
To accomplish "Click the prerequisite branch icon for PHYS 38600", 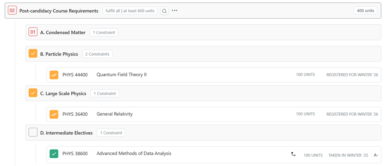I will [293, 154].
